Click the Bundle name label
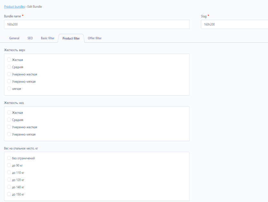 pyautogui.click(x=12, y=16)
